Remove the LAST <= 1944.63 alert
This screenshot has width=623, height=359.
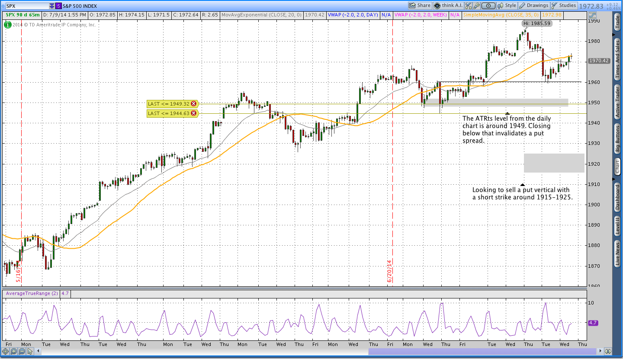pos(193,113)
